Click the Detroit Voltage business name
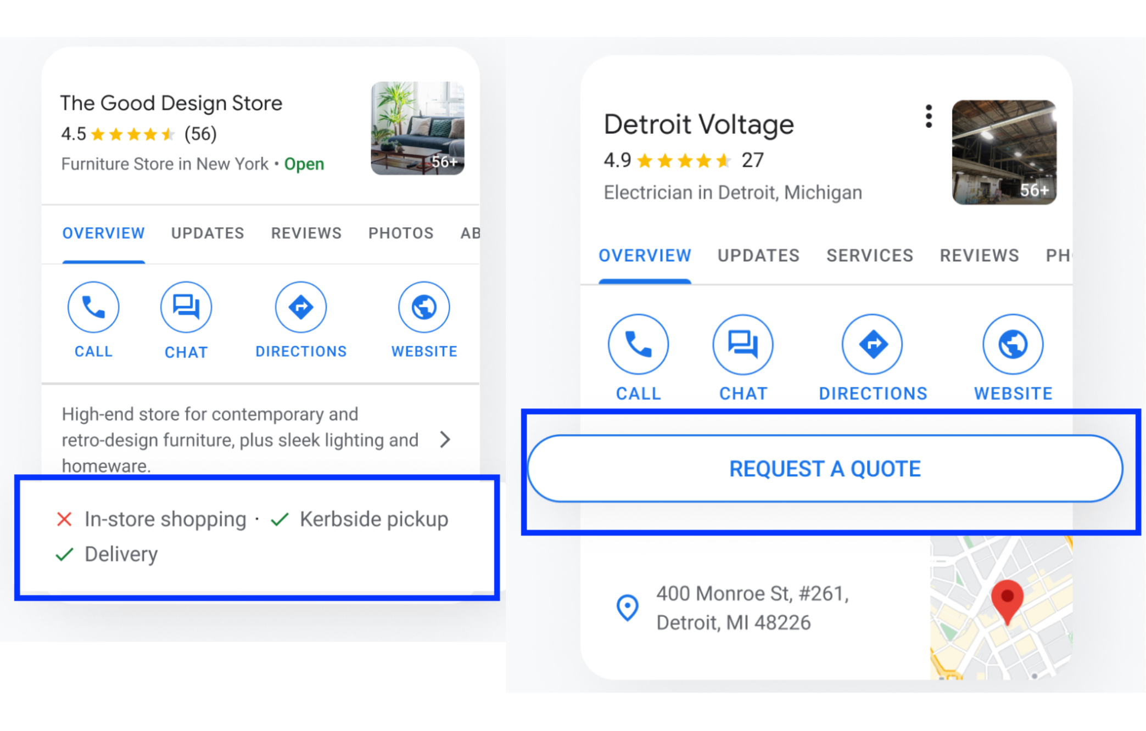Viewport: 1146px width, 731px height. (698, 125)
